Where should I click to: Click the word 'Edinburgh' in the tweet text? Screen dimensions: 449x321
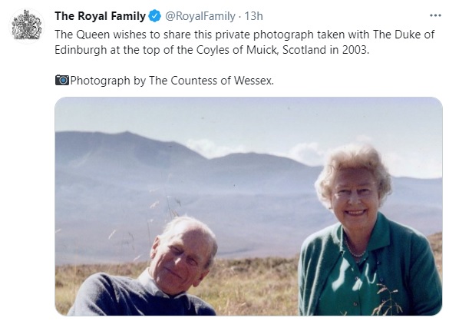pos(81,50)
